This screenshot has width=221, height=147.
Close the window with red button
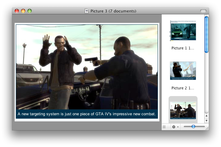click(x=17, y=11)
